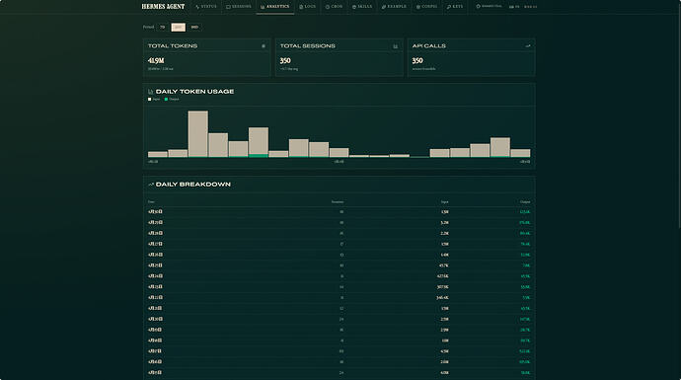Click the Skills tab icon
The image size is (681, 380).
(x=354, y=7)
